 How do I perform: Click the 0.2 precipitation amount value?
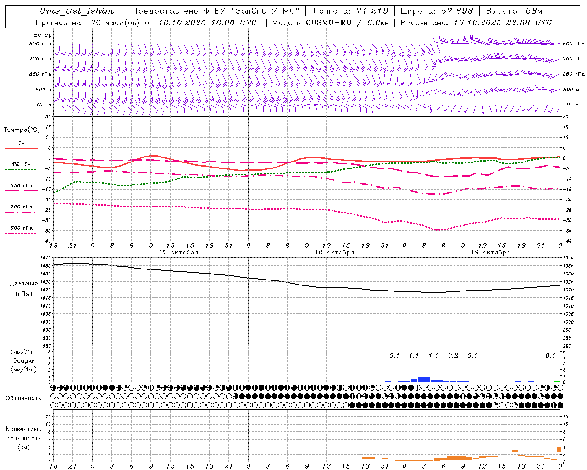pyautogui.click(x=453, y=355)
